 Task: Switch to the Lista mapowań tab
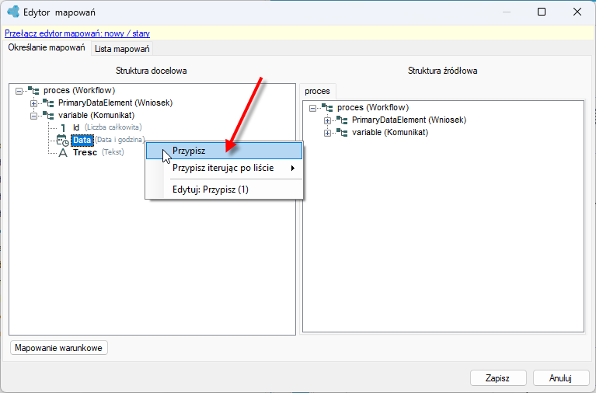122,49
